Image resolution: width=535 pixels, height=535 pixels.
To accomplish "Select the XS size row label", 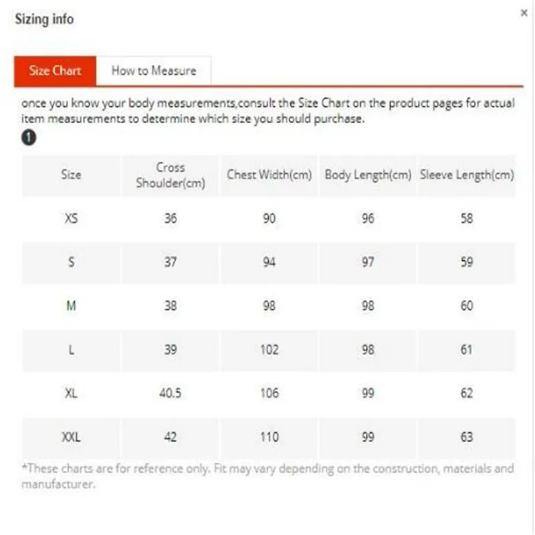I will click(x=71, y=218).
